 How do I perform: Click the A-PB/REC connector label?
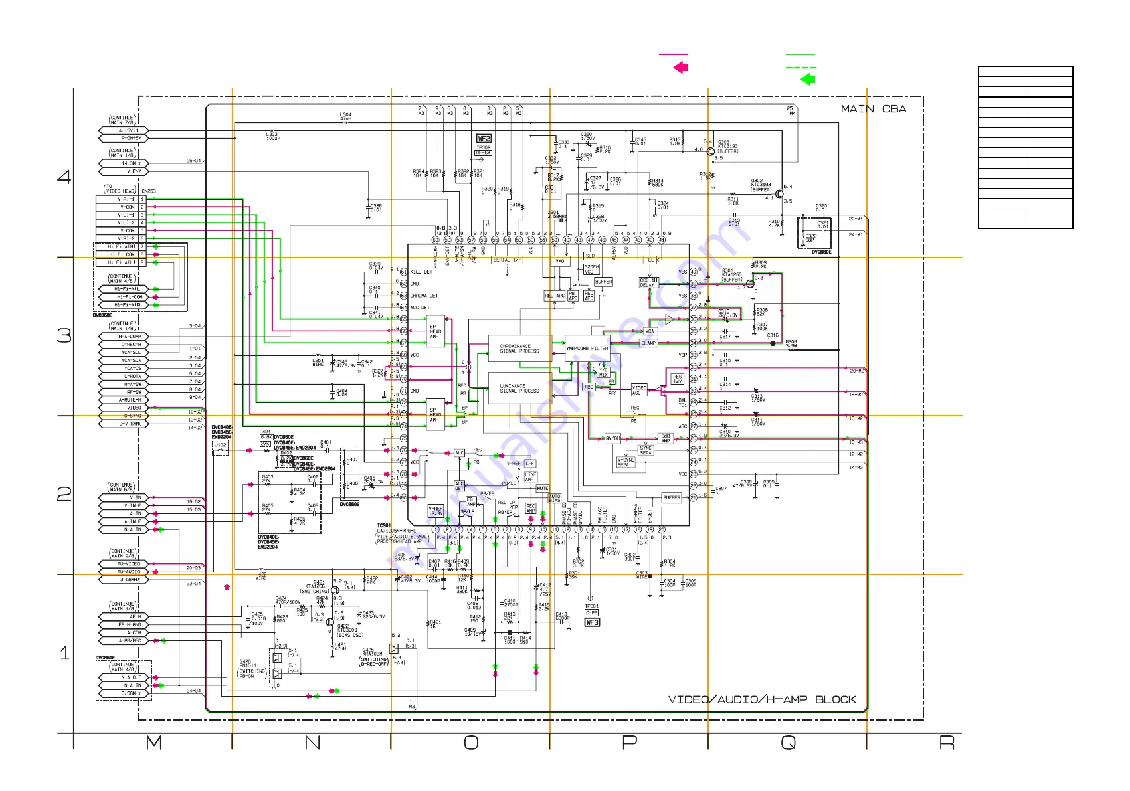pyautogui.click(x=125, y=641)
